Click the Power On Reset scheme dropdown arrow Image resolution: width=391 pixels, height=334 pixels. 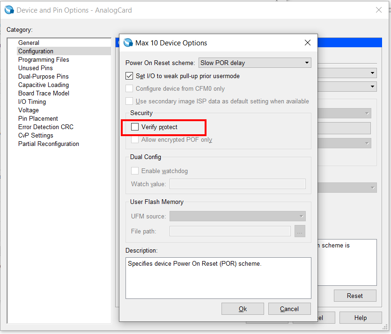tap(307, 62)
